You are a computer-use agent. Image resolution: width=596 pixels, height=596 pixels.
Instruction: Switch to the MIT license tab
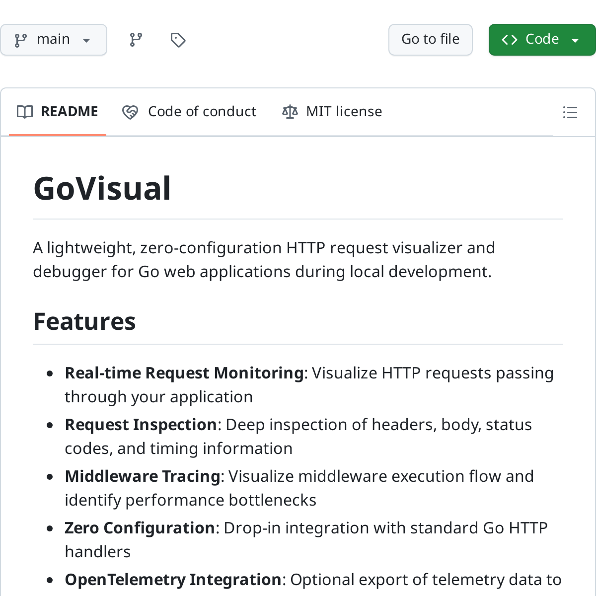(x=332, y=112)
